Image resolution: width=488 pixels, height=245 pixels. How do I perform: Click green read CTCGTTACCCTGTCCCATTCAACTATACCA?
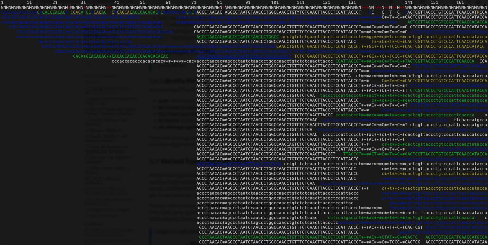click(x=449, y=90)
